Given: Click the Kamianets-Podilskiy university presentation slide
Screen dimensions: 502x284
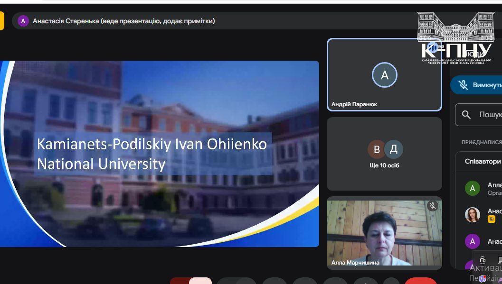Looking at the screenshot, I should point(159,154).
